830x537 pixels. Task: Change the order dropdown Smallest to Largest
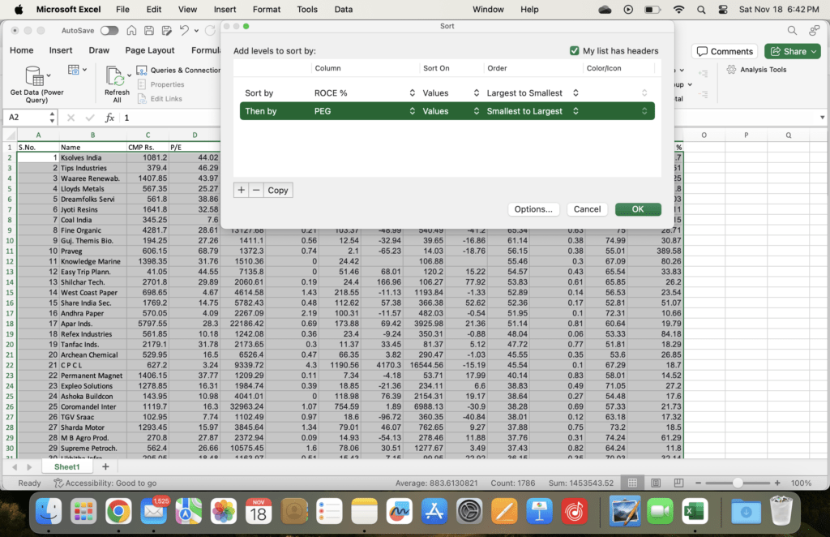click(x=533, y=111)
